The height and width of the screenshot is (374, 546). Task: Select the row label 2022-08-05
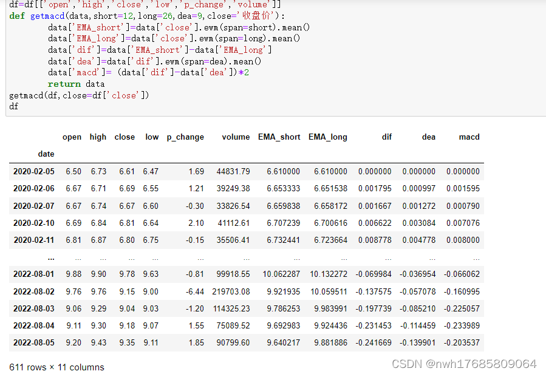(x=34, y=342)
